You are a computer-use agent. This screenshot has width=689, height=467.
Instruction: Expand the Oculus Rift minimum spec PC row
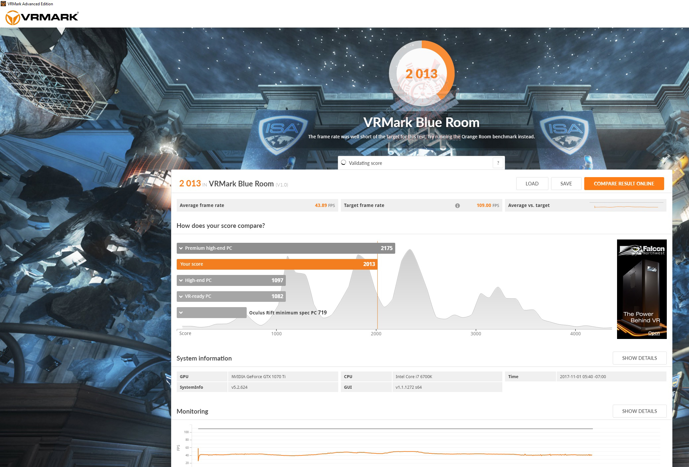(181, 312)
